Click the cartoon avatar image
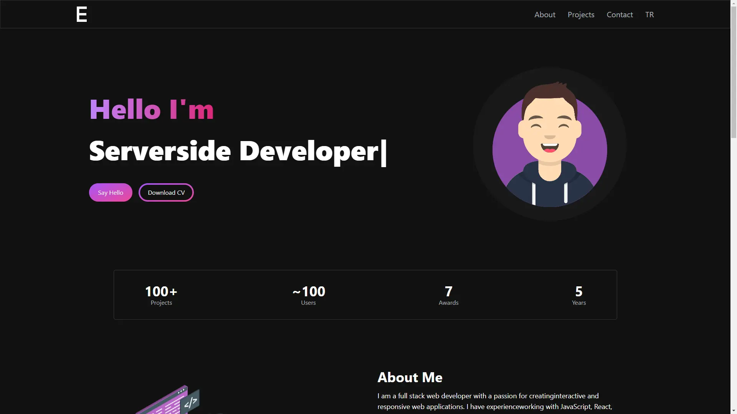 point(550,145)
